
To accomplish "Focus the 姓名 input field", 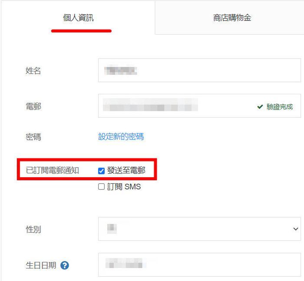I will (199, 70).
